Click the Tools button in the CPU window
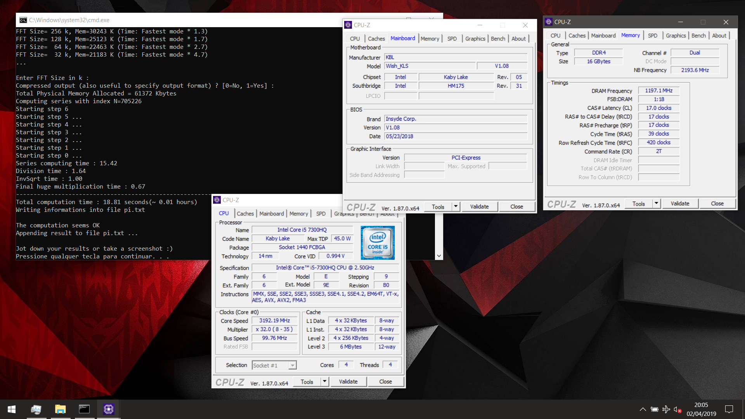Viewport: 745px width, 419px height. [307, 382]
